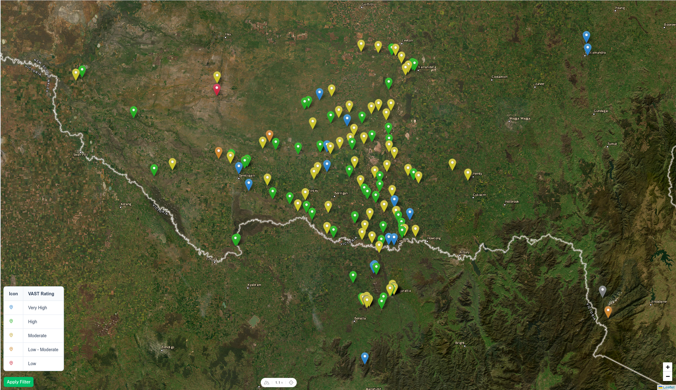Select the gray map marker near Jindabyne
Screen dimensions: 676x390
[x=602, y=291]
